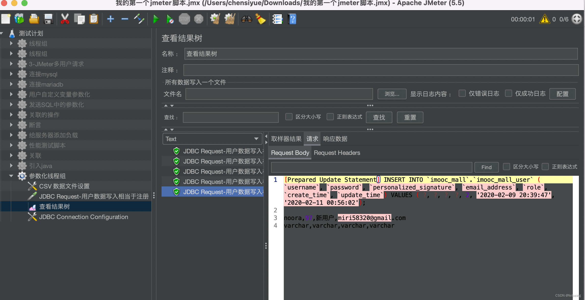Click the request body Find input field
This screenshot has width=585, height=300.
371,167
